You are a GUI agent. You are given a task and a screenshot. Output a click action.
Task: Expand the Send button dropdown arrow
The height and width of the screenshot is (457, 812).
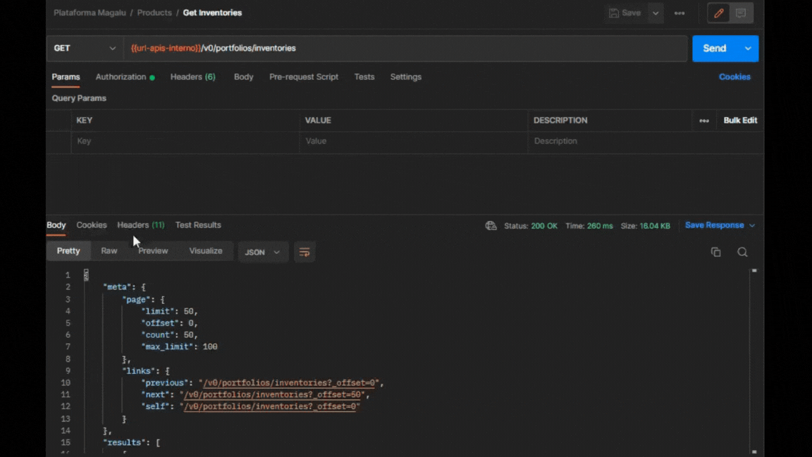pos(748,48)
